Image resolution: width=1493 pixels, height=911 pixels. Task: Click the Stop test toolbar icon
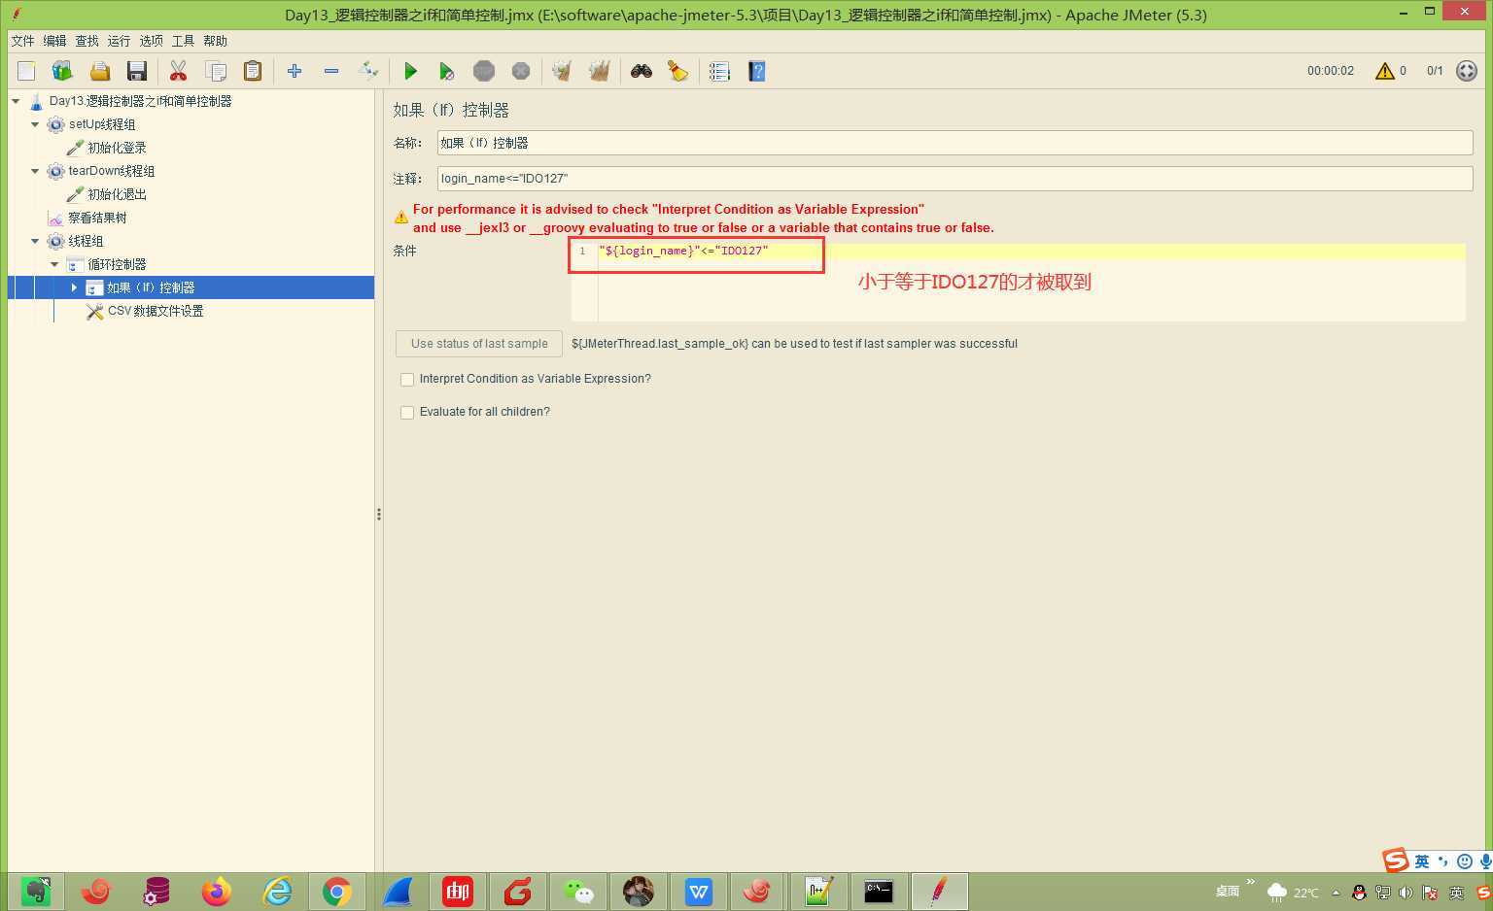coord(484,71)
